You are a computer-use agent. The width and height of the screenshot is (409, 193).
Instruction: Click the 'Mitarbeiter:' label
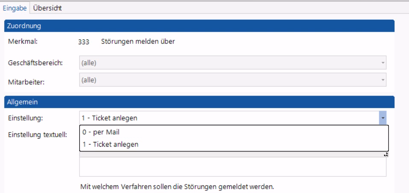27,82
